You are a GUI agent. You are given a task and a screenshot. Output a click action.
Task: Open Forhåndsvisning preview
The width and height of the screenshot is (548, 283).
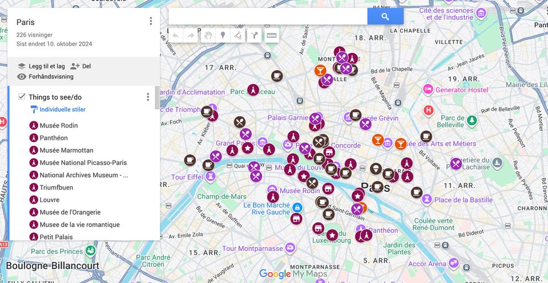pyautogui.click(x=46, y=77)
